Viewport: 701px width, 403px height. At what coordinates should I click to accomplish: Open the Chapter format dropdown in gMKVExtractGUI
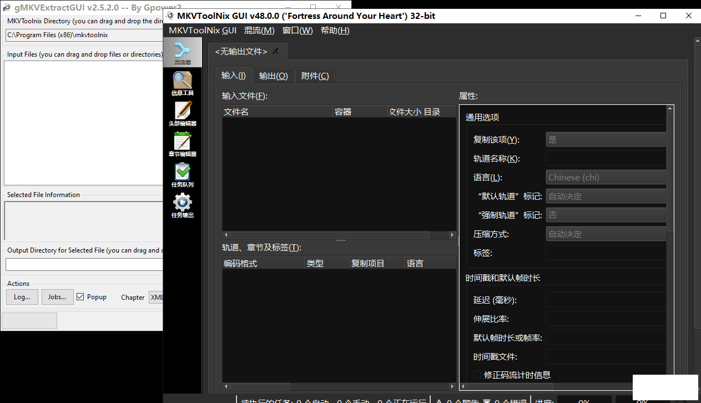[156, 298]
